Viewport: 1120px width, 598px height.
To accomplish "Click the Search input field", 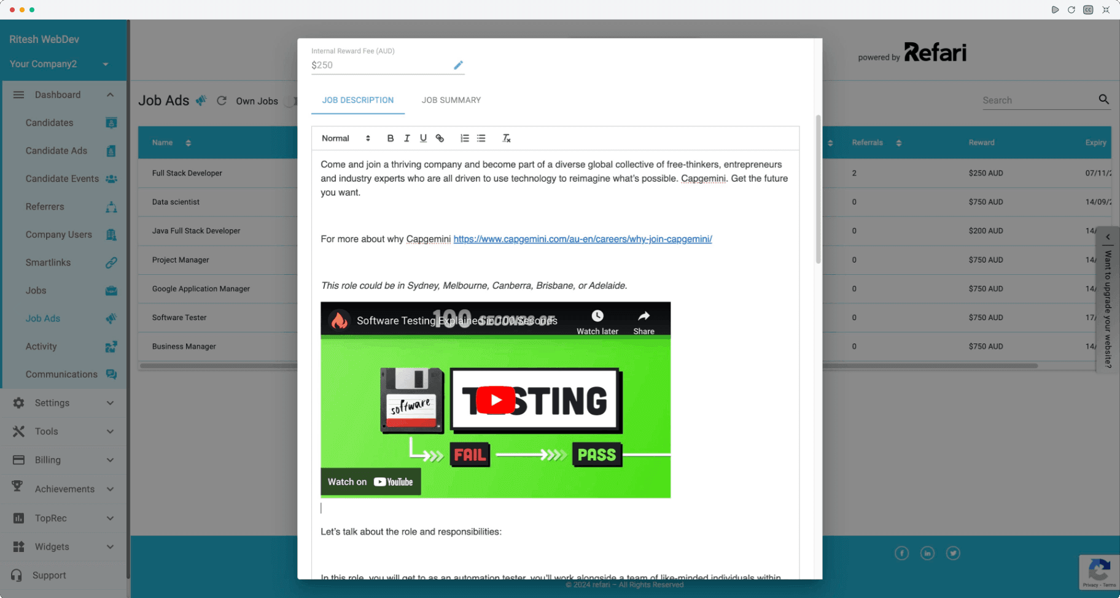I will pos(1038,101).
